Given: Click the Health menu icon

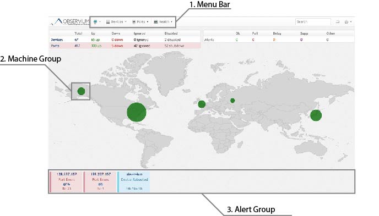Looking at the screenshot, I should pos(156,22).
